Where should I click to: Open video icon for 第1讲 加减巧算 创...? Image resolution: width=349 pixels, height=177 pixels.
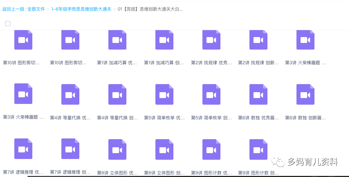(164, 40)
